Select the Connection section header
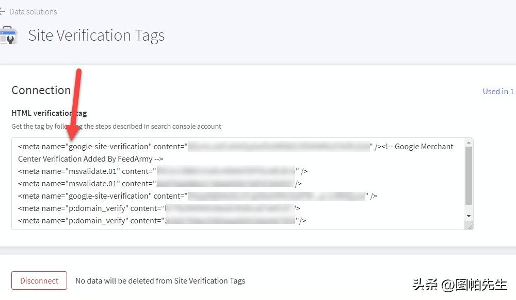The height and width of the screenshot is (300, 516). click(41, 90)
